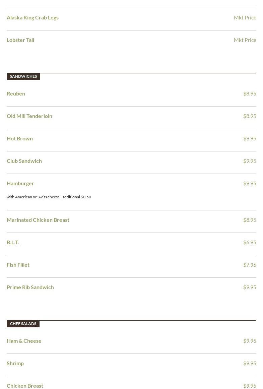This screenshot has width=263, height=389.
Task: Click the CHEF SALADS section header
Action: (x=23, y=324)
